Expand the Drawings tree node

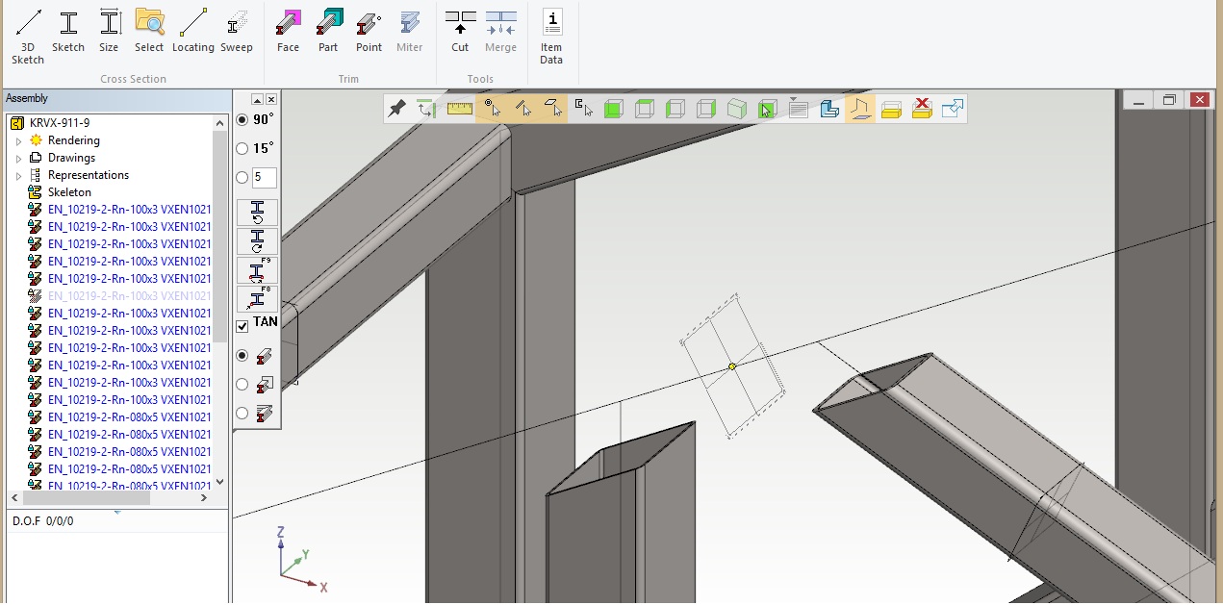tap(18, 159)
